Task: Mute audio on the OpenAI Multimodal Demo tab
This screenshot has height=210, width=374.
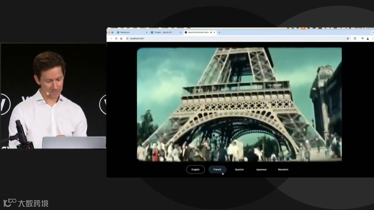Action: [211, 32]
